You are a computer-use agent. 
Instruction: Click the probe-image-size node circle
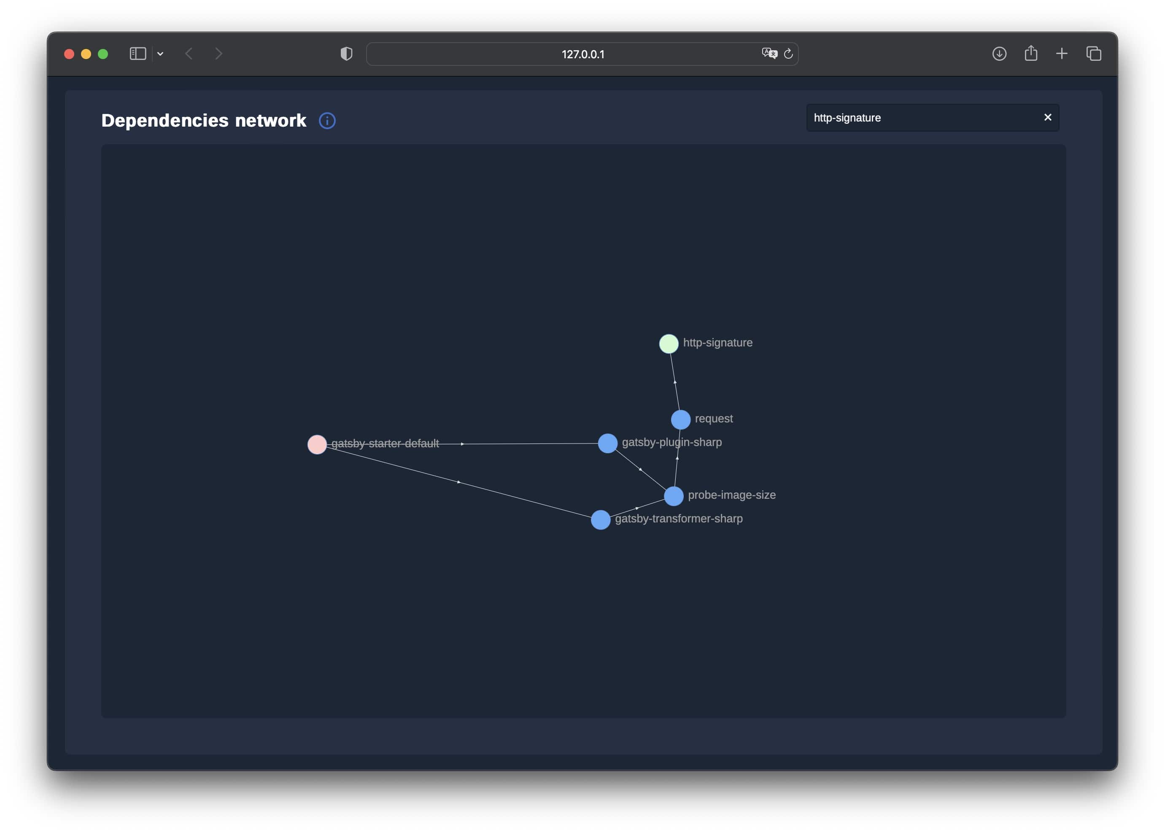point(673,496)
